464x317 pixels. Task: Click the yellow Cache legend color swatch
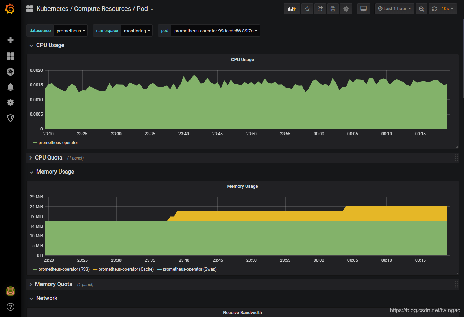click(95, 270)
